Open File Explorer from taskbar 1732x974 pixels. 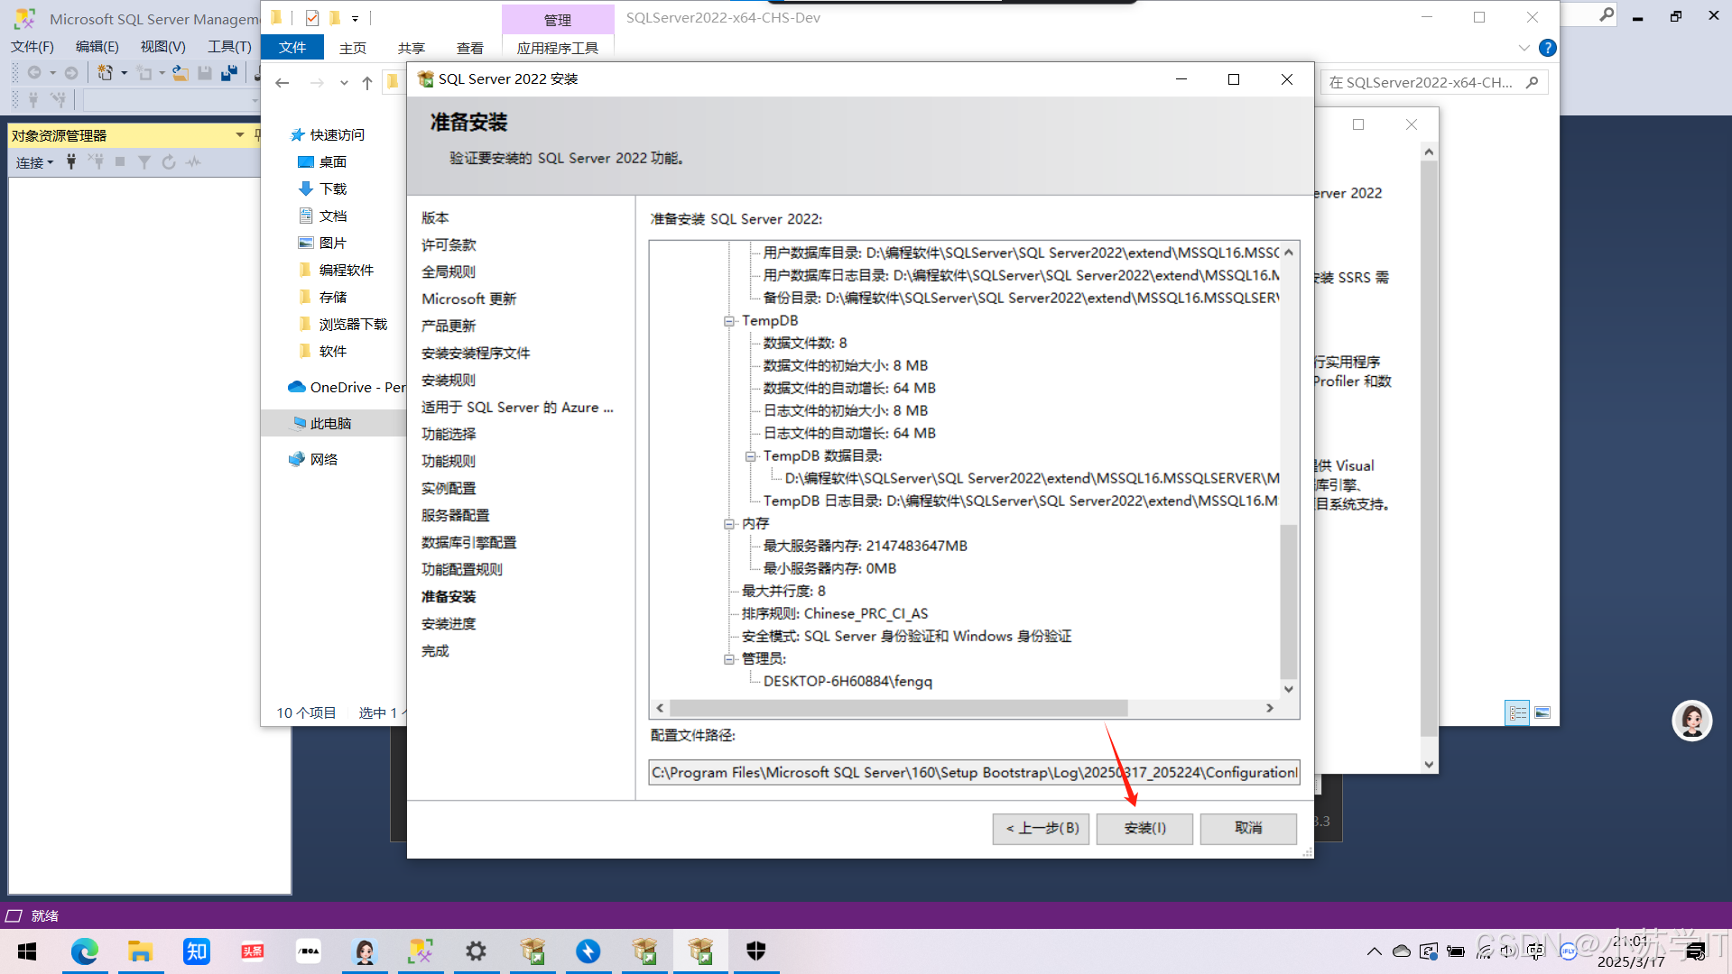140,951
